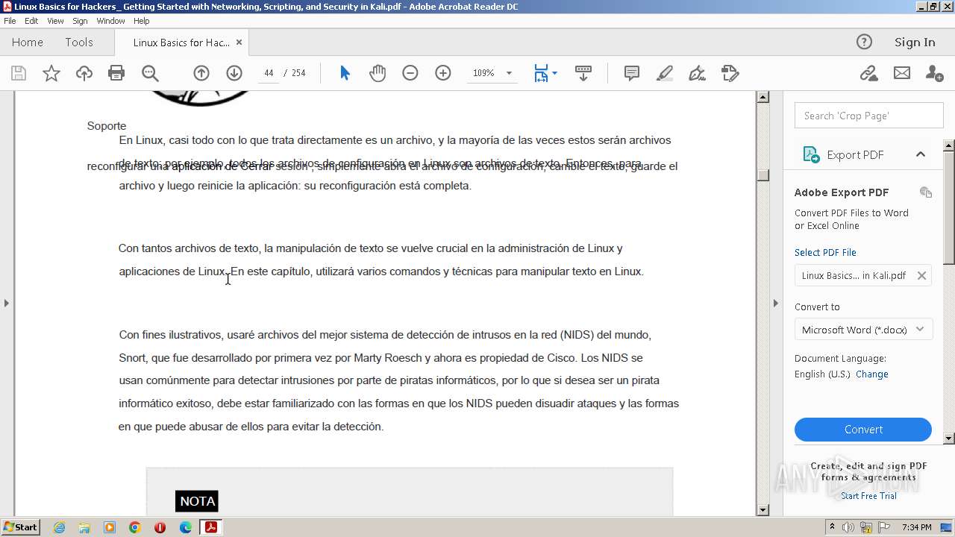Viewport: 955px width, 537px height.
Task: Collapse the right tools pane
Action: pyautogui.click(x=775, y=303)
